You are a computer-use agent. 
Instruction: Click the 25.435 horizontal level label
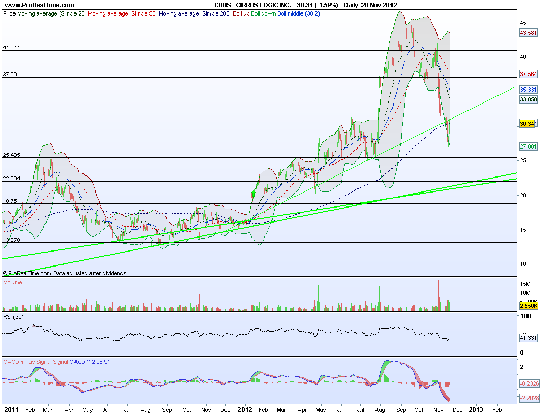click(11, 155)
